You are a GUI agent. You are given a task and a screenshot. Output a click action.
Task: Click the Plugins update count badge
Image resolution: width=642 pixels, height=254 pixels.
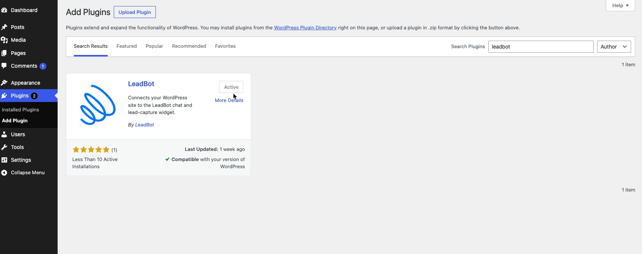tap(34, 96)
